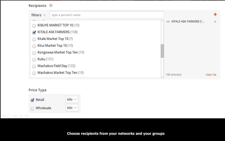Check the Kuku group checkbox

[x=34, y=59]
